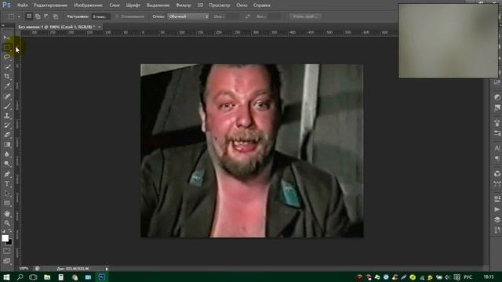Open File Explorer from the taskbar
Screen dimensions: 502x282
coord(47,277)
